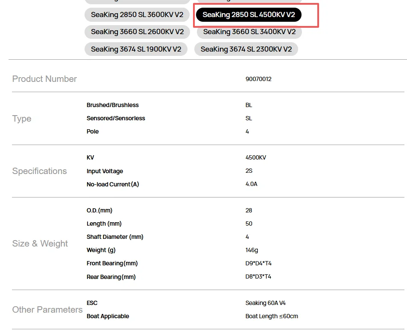Click the D9*D4*T4 bearing value
The width and height of the screenshot is (407, 331).
[258, 263]
